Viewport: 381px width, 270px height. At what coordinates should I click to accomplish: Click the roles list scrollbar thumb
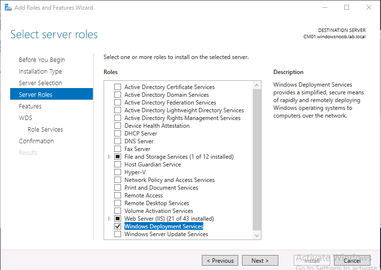click(x=257, y=160)
